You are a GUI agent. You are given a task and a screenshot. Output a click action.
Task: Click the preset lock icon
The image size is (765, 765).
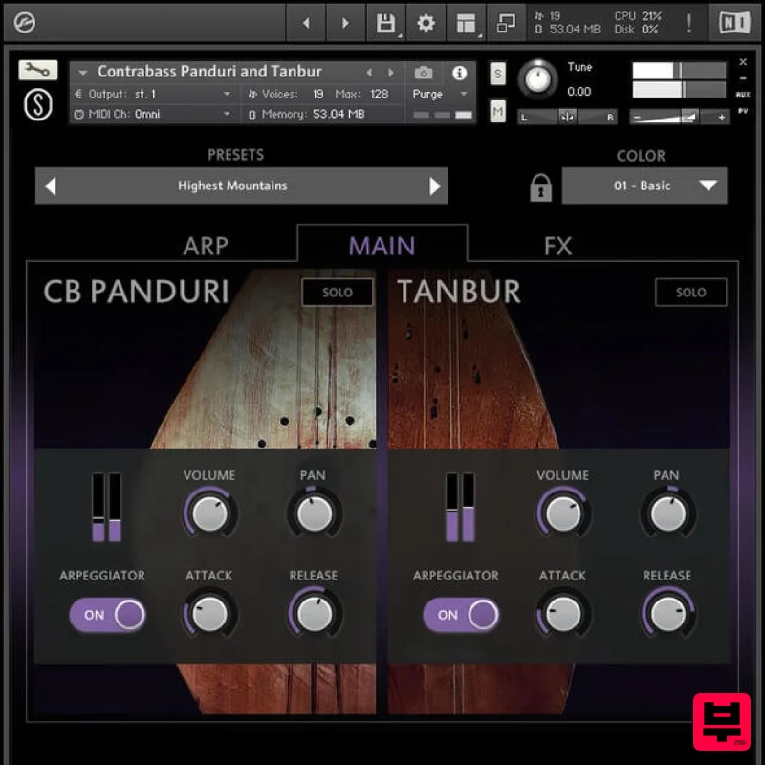coord(541,186)
